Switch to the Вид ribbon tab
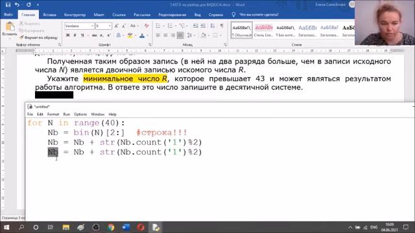Image resolution: width=415 pixels, height=233 pixels. tap(197, 15)
